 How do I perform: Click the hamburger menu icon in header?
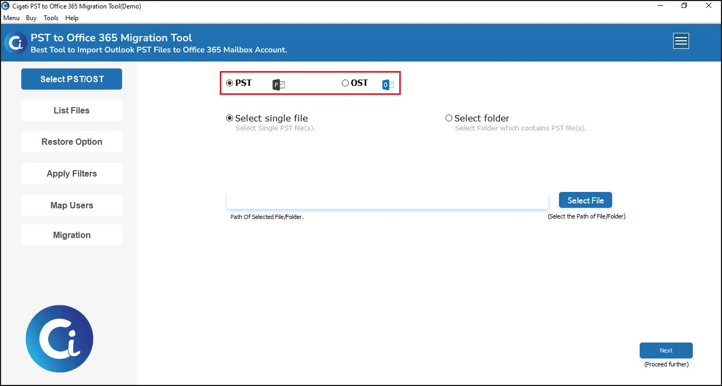[x=681, y=41]
